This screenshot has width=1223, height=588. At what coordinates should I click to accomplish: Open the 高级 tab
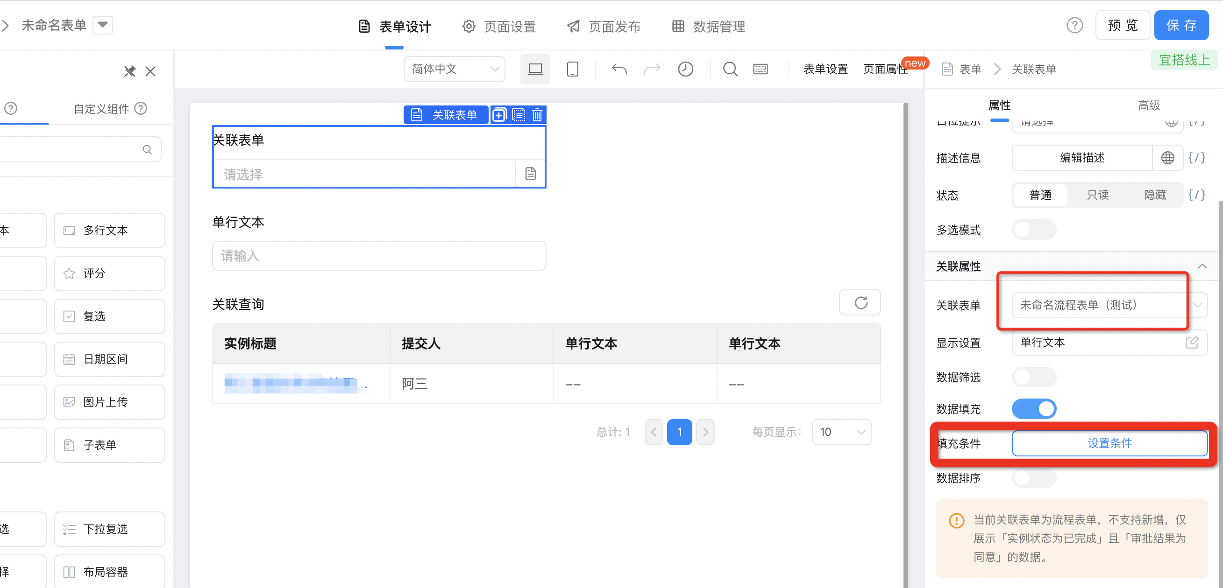click(1149, 105)
